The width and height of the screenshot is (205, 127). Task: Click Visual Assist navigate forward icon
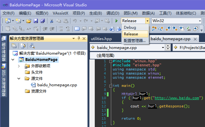(175, 29)
